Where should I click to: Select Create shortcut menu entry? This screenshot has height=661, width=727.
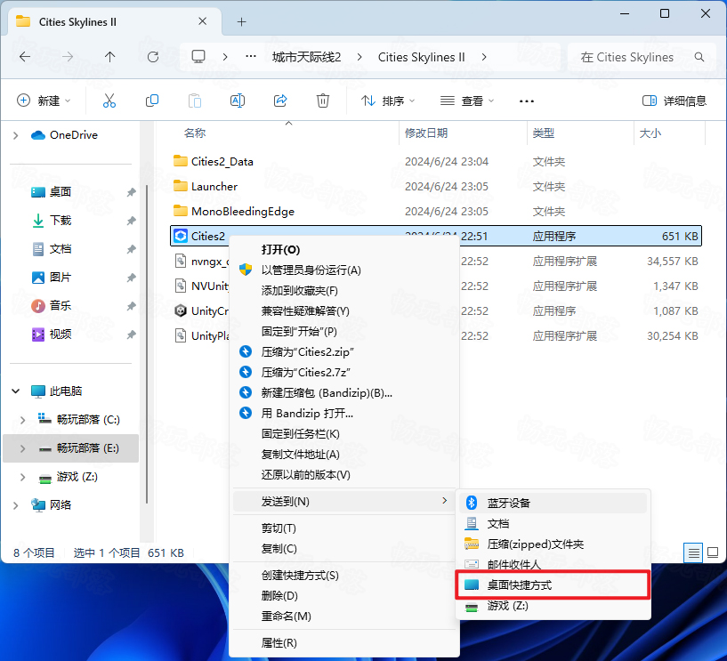[300, 576]
